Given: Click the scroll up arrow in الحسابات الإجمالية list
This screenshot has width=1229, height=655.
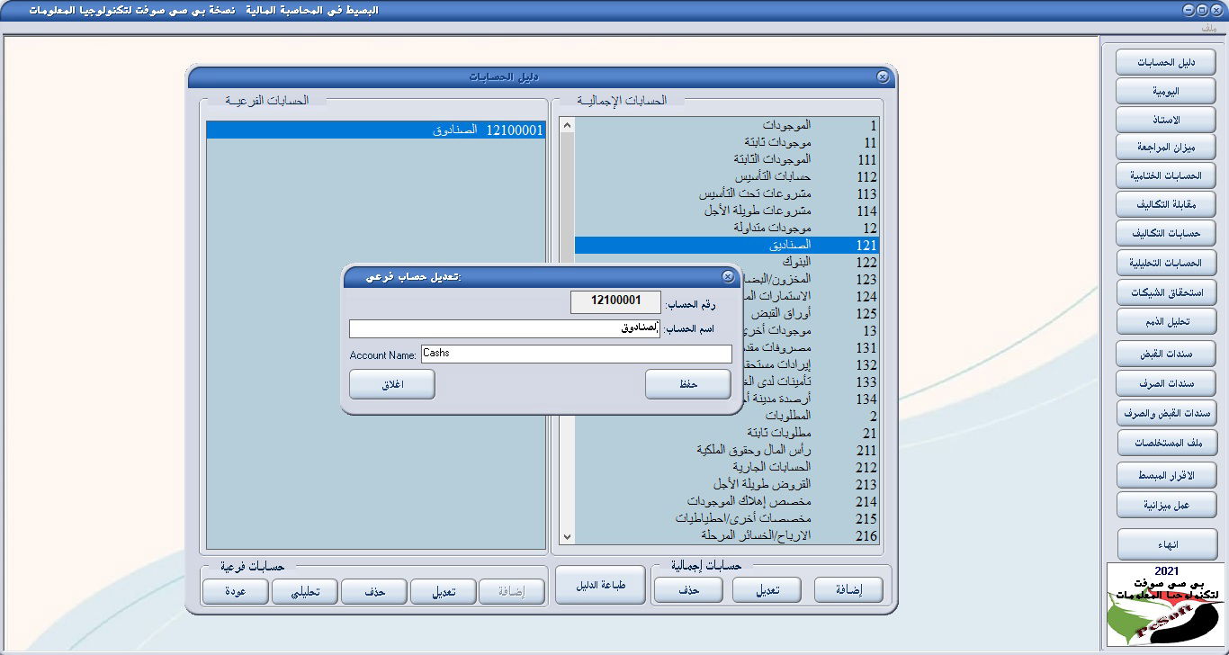Looking at the screenshot, I should 567,126.
